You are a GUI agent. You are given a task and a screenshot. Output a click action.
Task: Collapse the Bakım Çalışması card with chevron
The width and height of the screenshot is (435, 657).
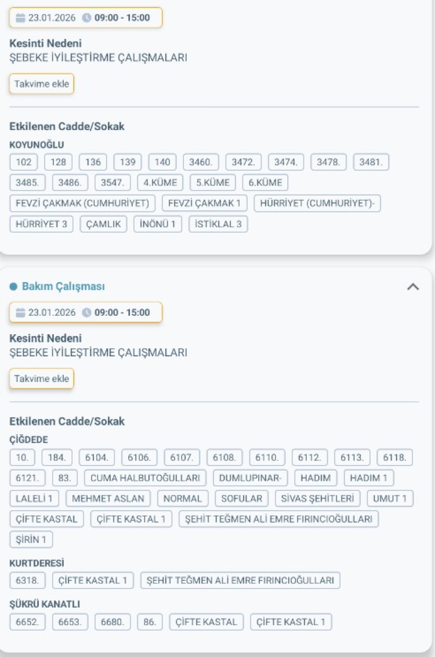click(413, 286)
